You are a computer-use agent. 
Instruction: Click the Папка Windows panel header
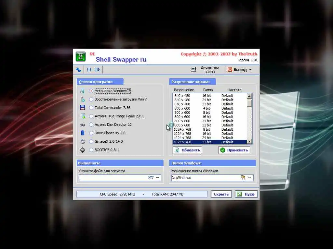point(213,163)
